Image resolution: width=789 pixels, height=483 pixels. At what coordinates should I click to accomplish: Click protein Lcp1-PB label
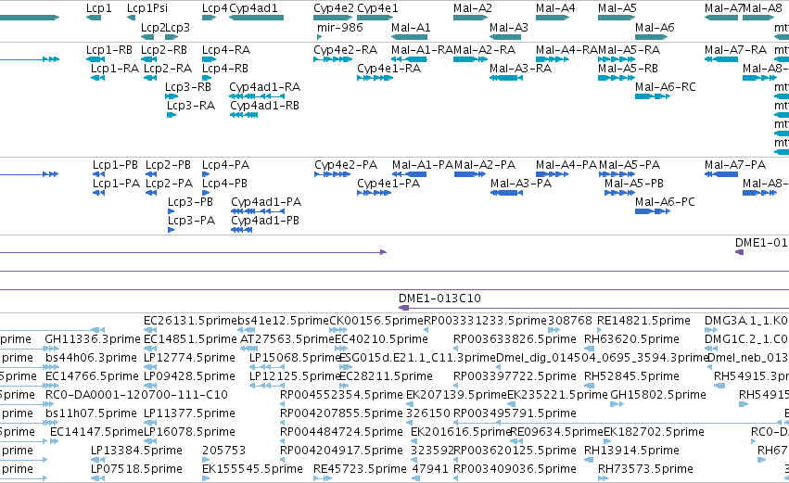(x=115, y=165)
